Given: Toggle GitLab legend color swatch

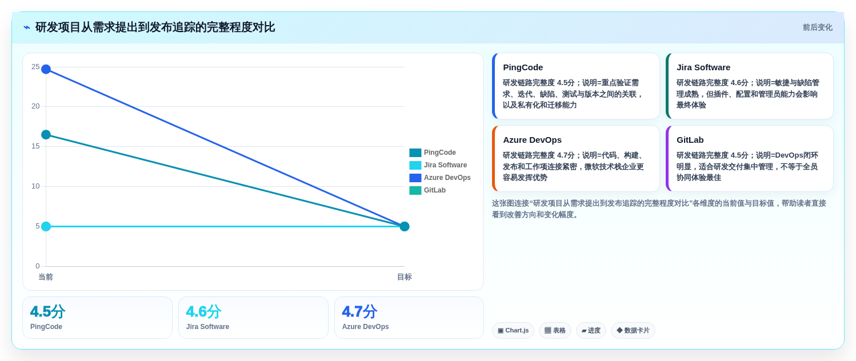Looking at the screenshot, I should point(415,190).
